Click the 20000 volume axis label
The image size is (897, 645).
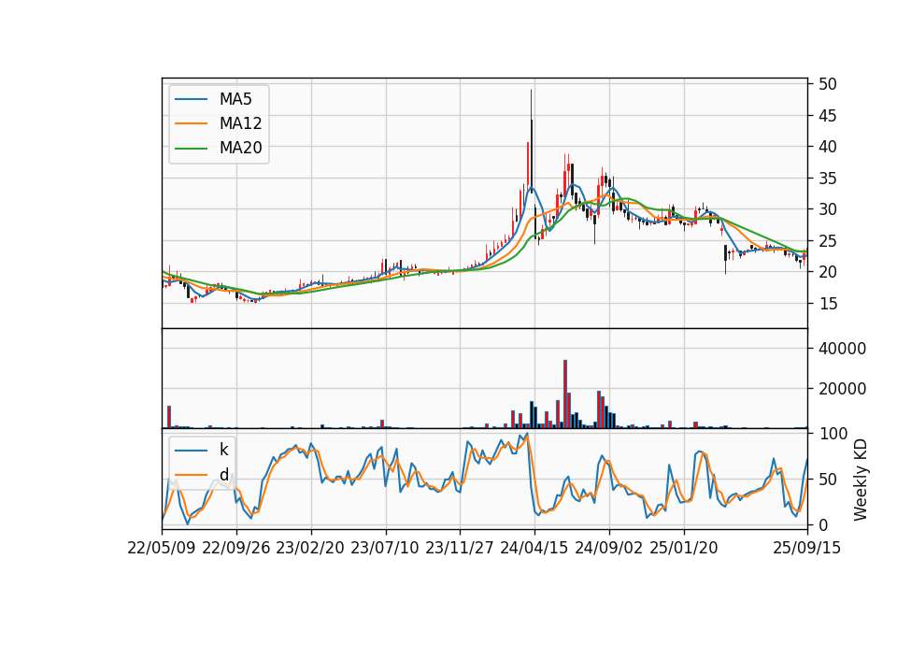(842, 389)
